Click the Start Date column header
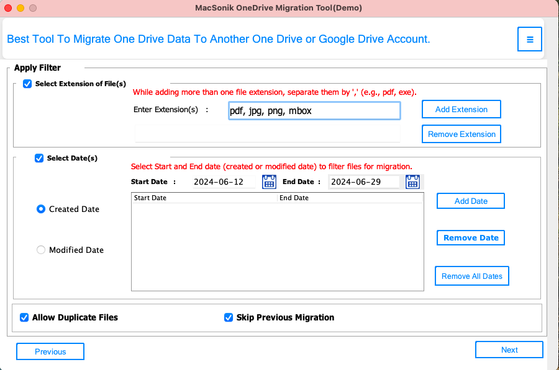Screen dimensions: 559x370 coord(204,198)
